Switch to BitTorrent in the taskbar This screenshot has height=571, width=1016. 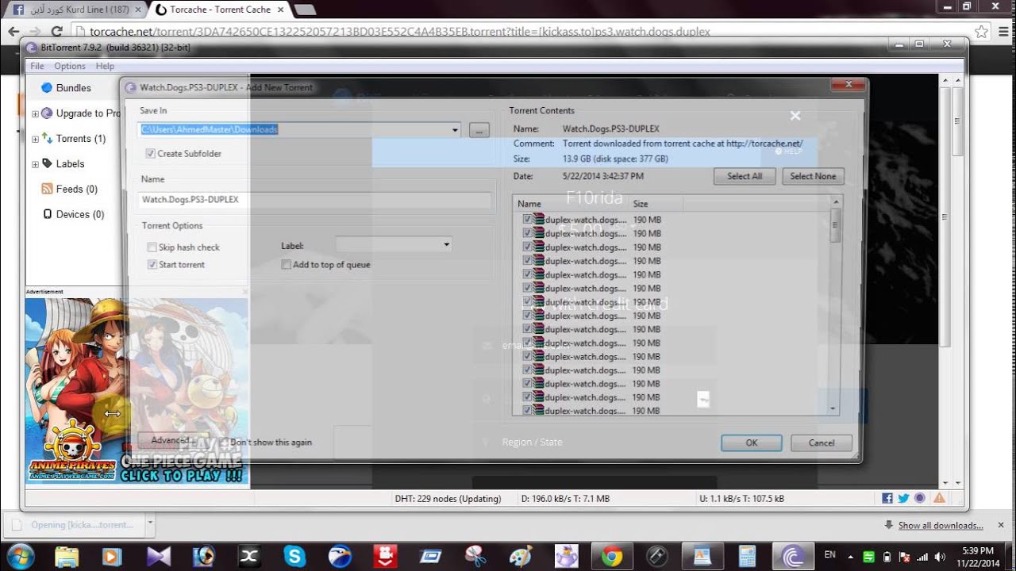(793, 556)
